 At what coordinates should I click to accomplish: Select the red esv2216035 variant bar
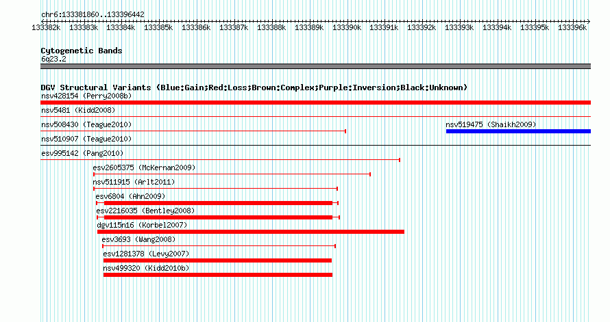click(218, 217)
